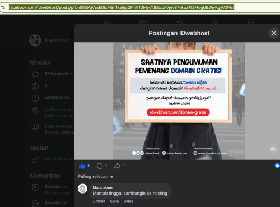This screenshot has height=207, width=280.
Task: Click the top navigation icon between Friends and Marketplace
Action: tap(215, 22)
